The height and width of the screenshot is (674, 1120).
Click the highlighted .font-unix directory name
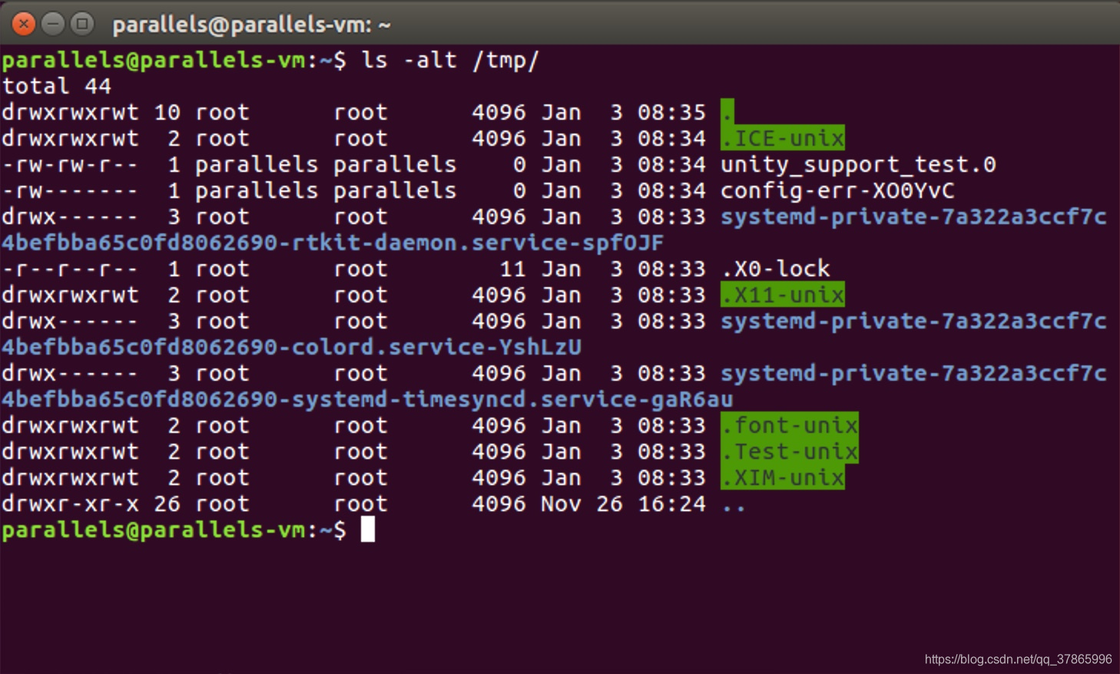click(x=790, y=425)
